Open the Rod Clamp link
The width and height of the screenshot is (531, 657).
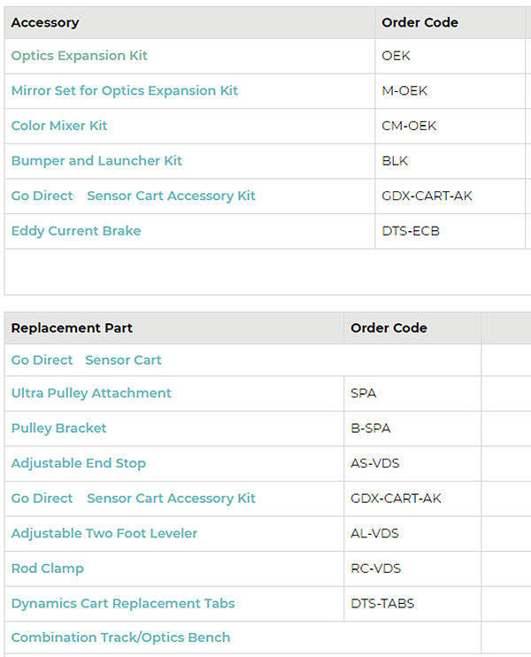tap(47, 568)
